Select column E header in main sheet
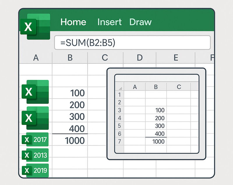Image resolution: width=233 pixels, height=185 pixels. [x=176, y=58]
